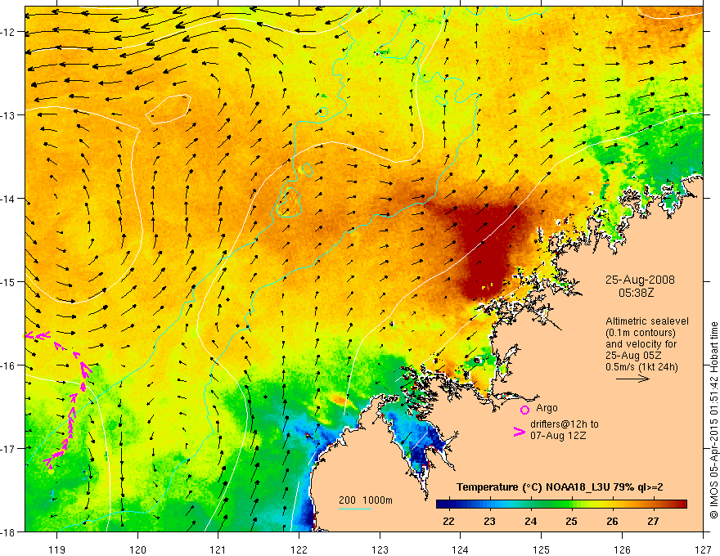
Task: Click the magenta drifter arrowhead legend symbol
Action: (x=519, y=432)
